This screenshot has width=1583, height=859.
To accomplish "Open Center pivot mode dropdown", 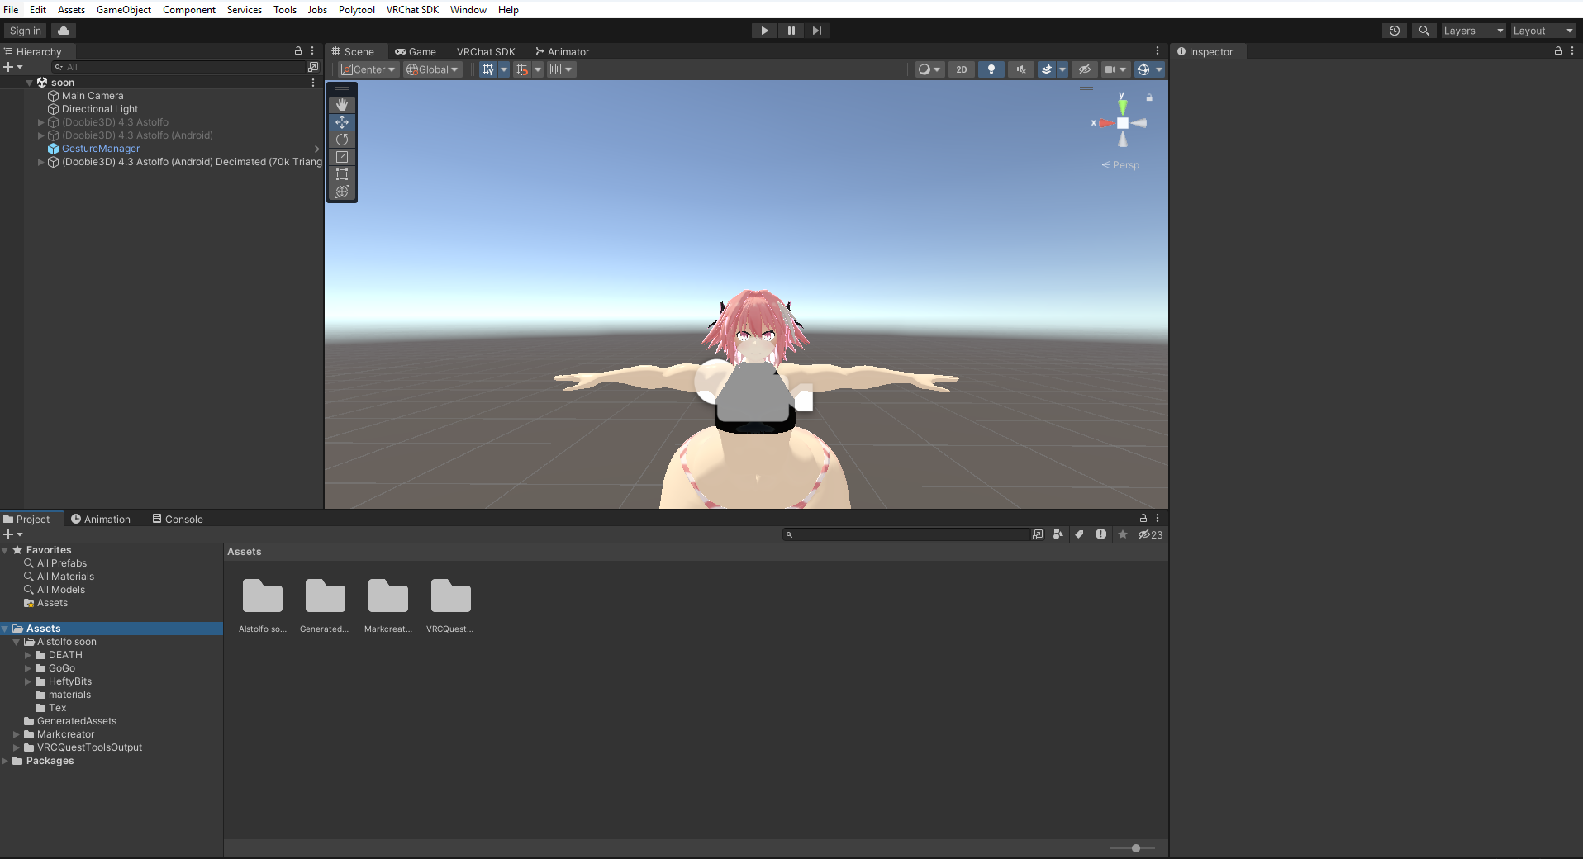I will [x=368, y=69].
